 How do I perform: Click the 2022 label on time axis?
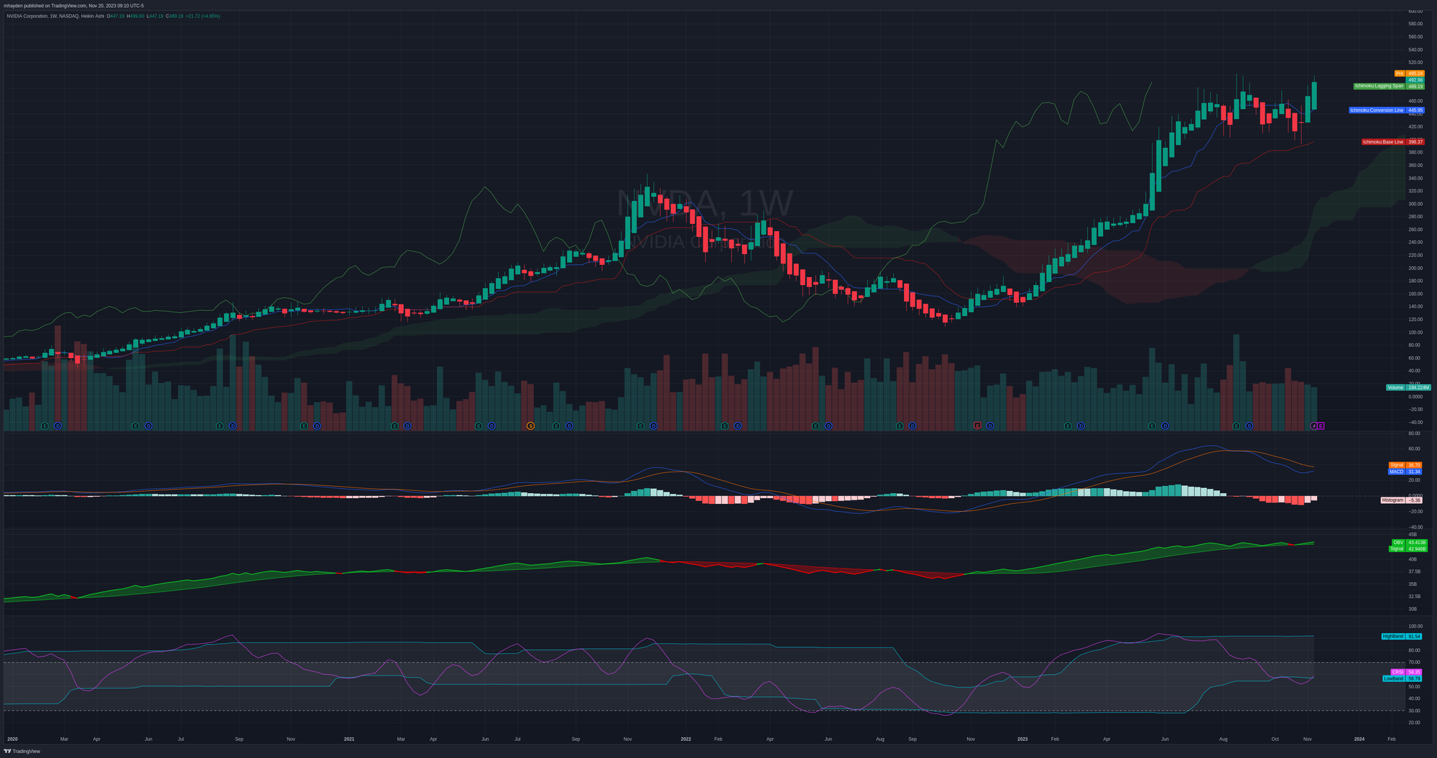tap(685, 739)
